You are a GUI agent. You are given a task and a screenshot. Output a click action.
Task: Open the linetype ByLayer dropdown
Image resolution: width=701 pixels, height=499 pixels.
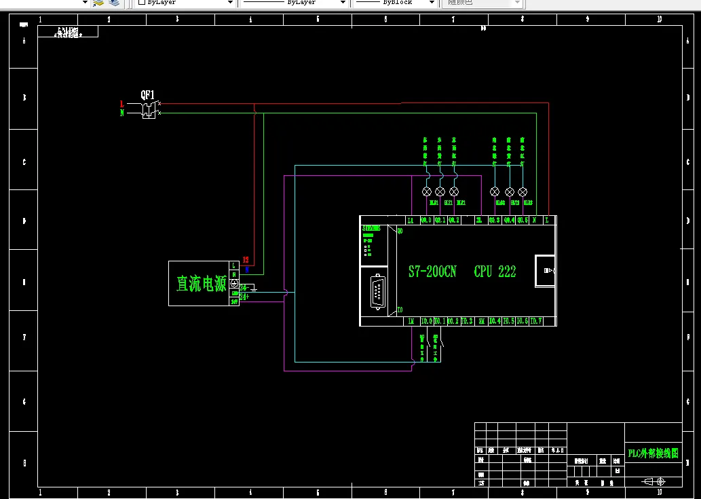[x=343, y=3]
